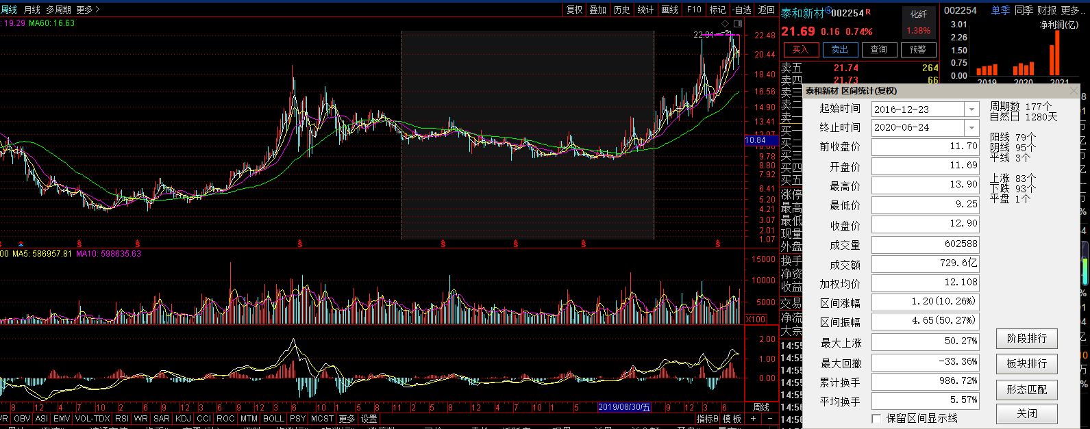Click the 叠加 overlay toolbar button
The height and width of the screenshot is (429, 1090).
598,10
